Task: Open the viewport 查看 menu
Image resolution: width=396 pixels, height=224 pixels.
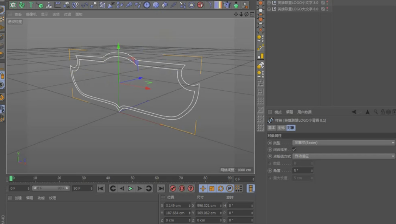Action: coord(18,14)
